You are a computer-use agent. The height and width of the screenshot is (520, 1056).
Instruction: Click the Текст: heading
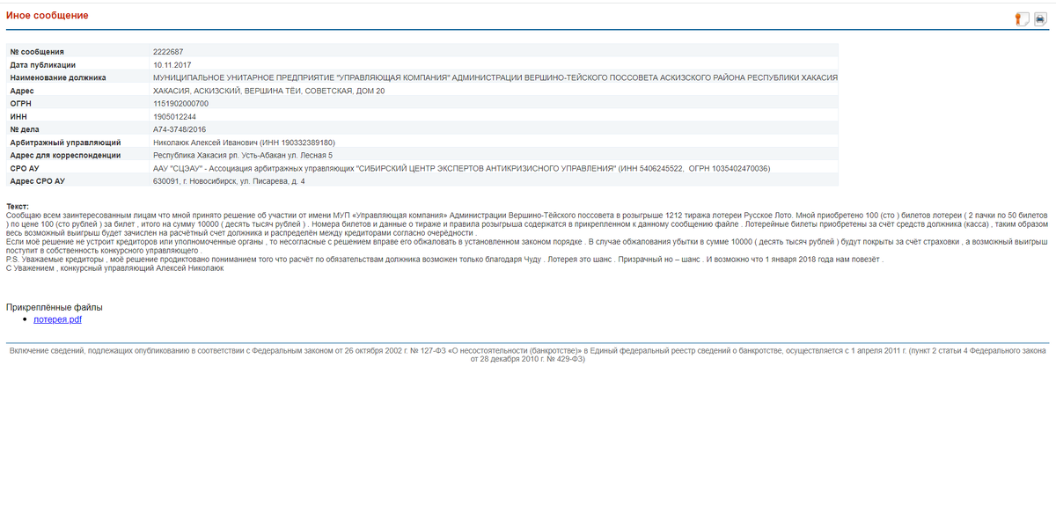[18, 206]
